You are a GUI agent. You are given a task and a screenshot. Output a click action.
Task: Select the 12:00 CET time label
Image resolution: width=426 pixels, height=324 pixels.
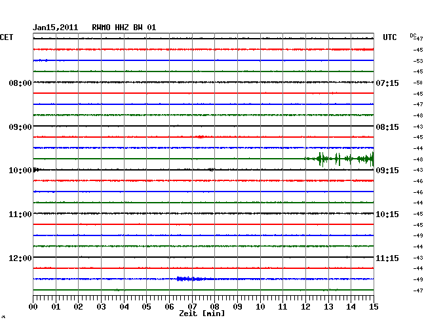[x=20, y=258]
